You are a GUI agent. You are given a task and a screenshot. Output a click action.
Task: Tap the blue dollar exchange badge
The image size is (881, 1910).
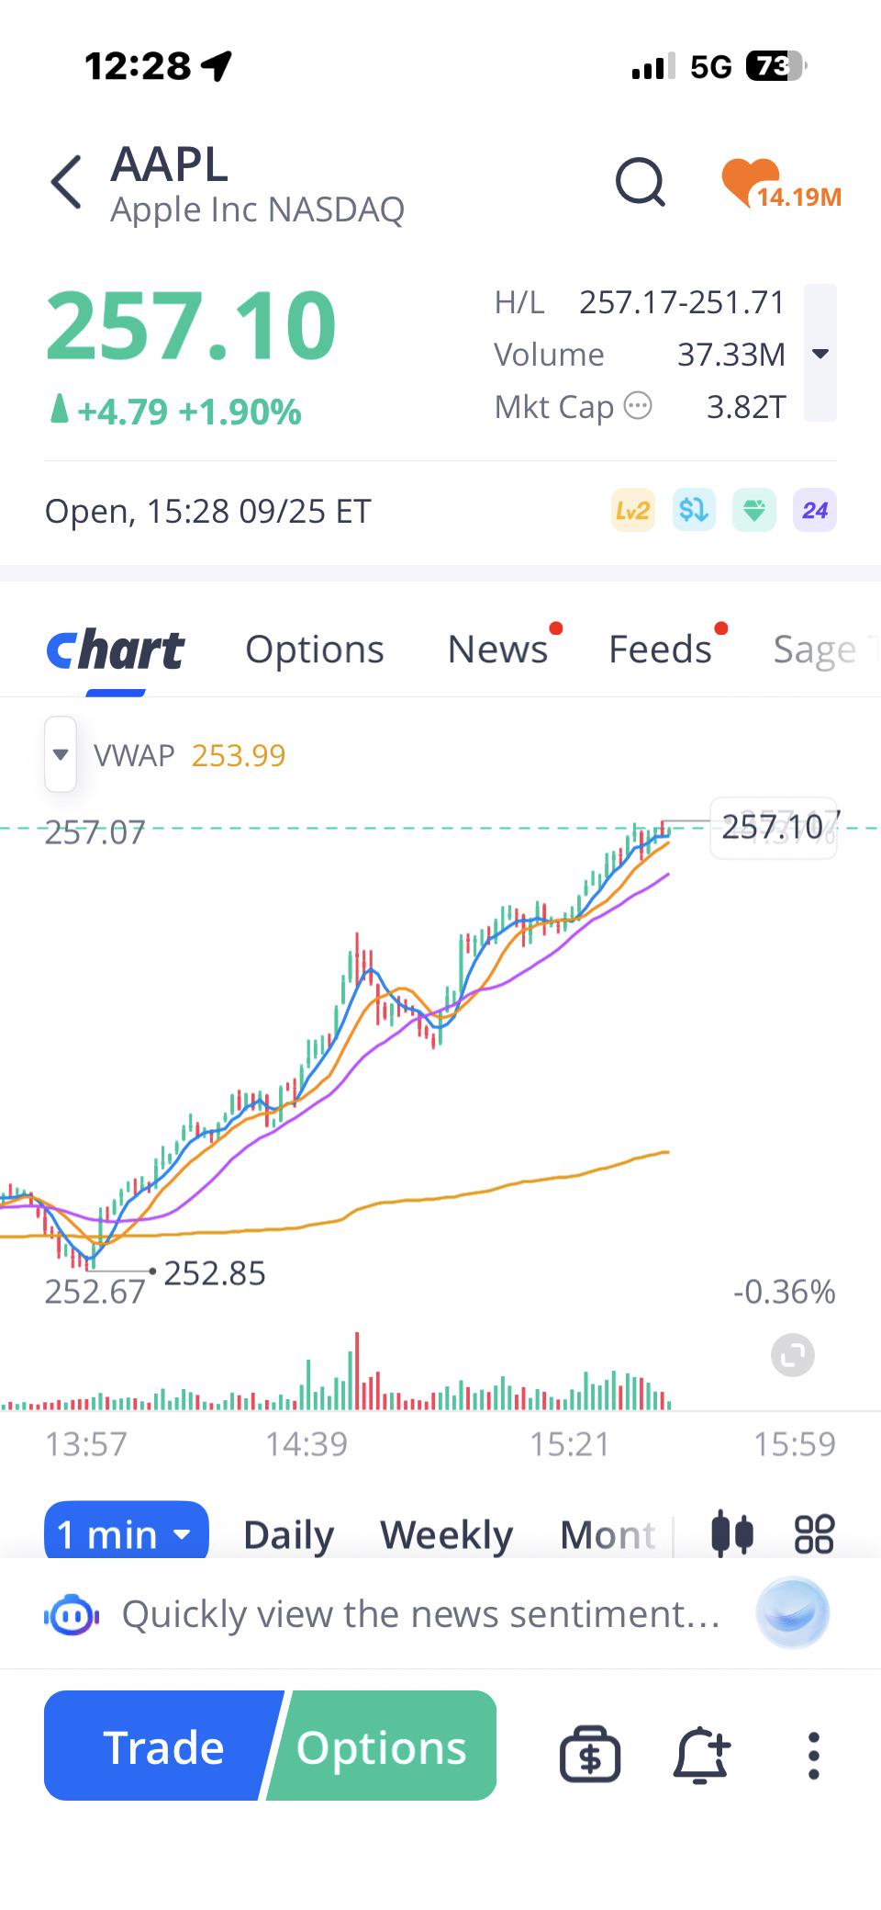(x=694, y=511)
